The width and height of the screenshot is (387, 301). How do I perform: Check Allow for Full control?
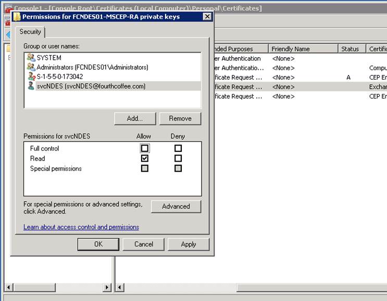[145, 148]
